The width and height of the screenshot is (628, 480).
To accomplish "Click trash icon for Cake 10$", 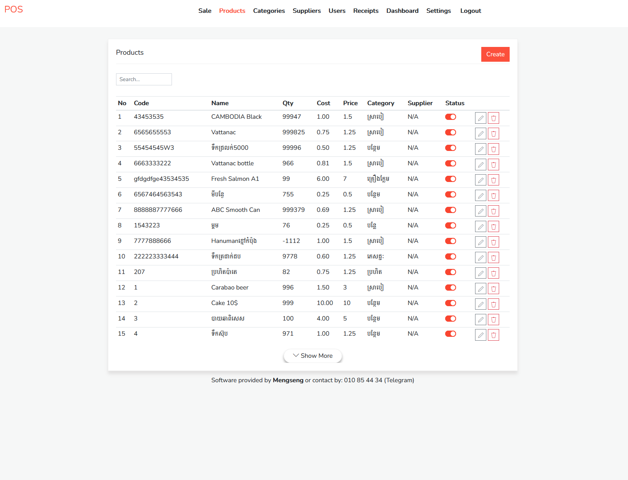I will click(493, 304).
